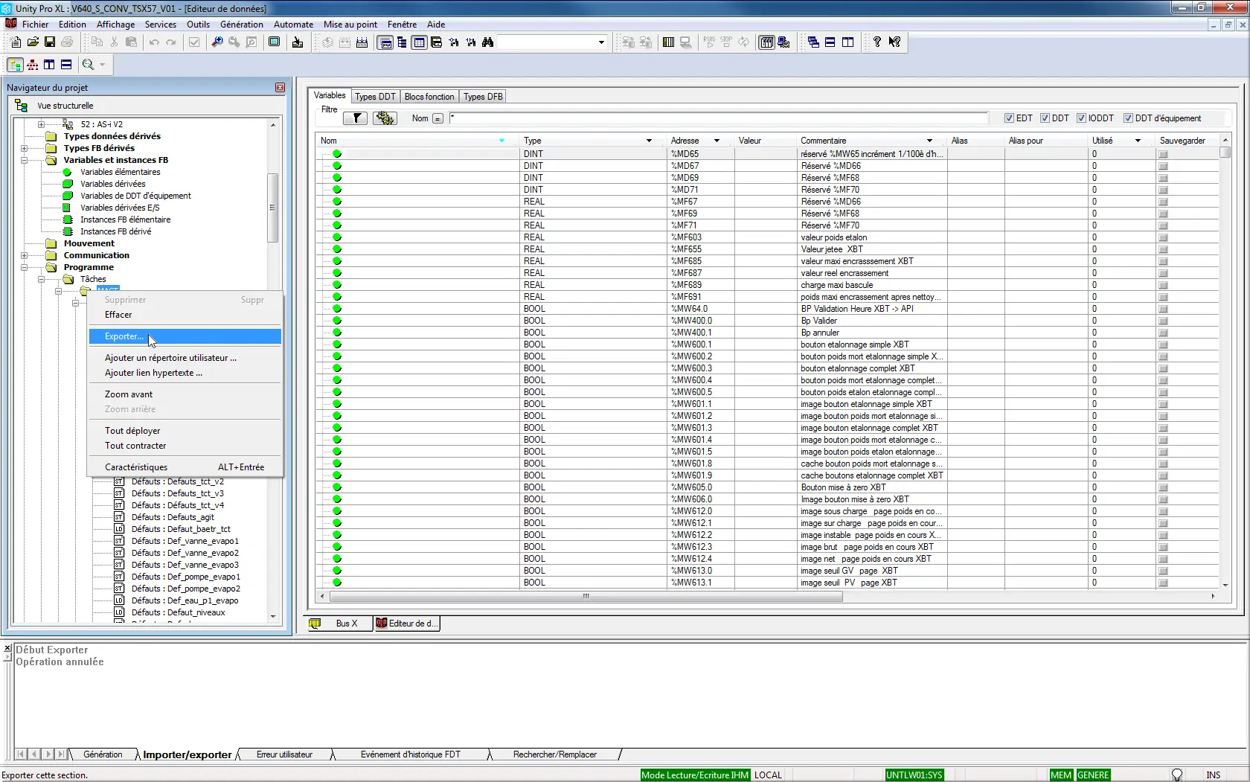This screenshot has width=1250, height=782.
Task: Open the Automate menu
Action: point(293,25)
